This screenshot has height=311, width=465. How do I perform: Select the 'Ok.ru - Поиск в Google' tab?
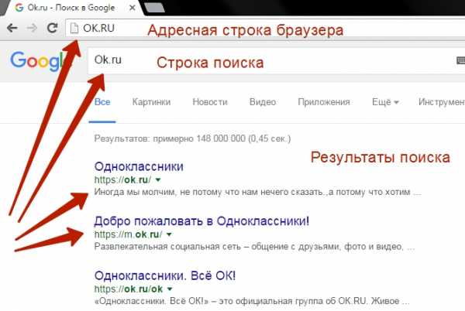[73, 8]
